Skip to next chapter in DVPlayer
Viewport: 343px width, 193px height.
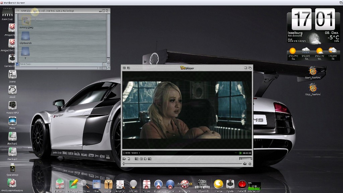click(x=149, y=158)
